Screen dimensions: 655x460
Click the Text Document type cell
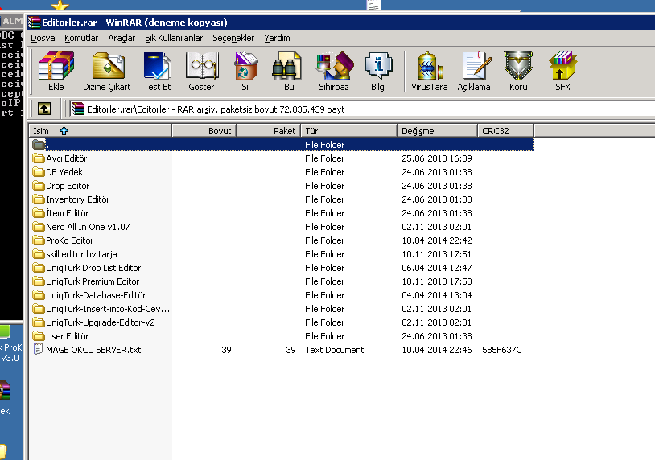pos(334,350)
